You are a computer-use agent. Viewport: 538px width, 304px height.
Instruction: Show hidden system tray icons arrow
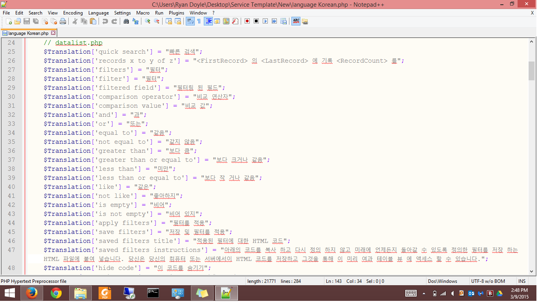tap(423, 293)
